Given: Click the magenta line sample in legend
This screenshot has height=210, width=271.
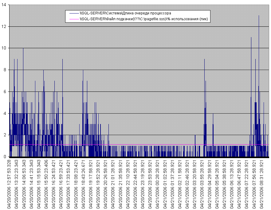Looking at the screenshot, I should coord(74,19).
